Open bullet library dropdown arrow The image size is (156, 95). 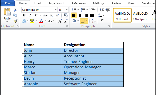pyautogui.click(x=78, y=10)
